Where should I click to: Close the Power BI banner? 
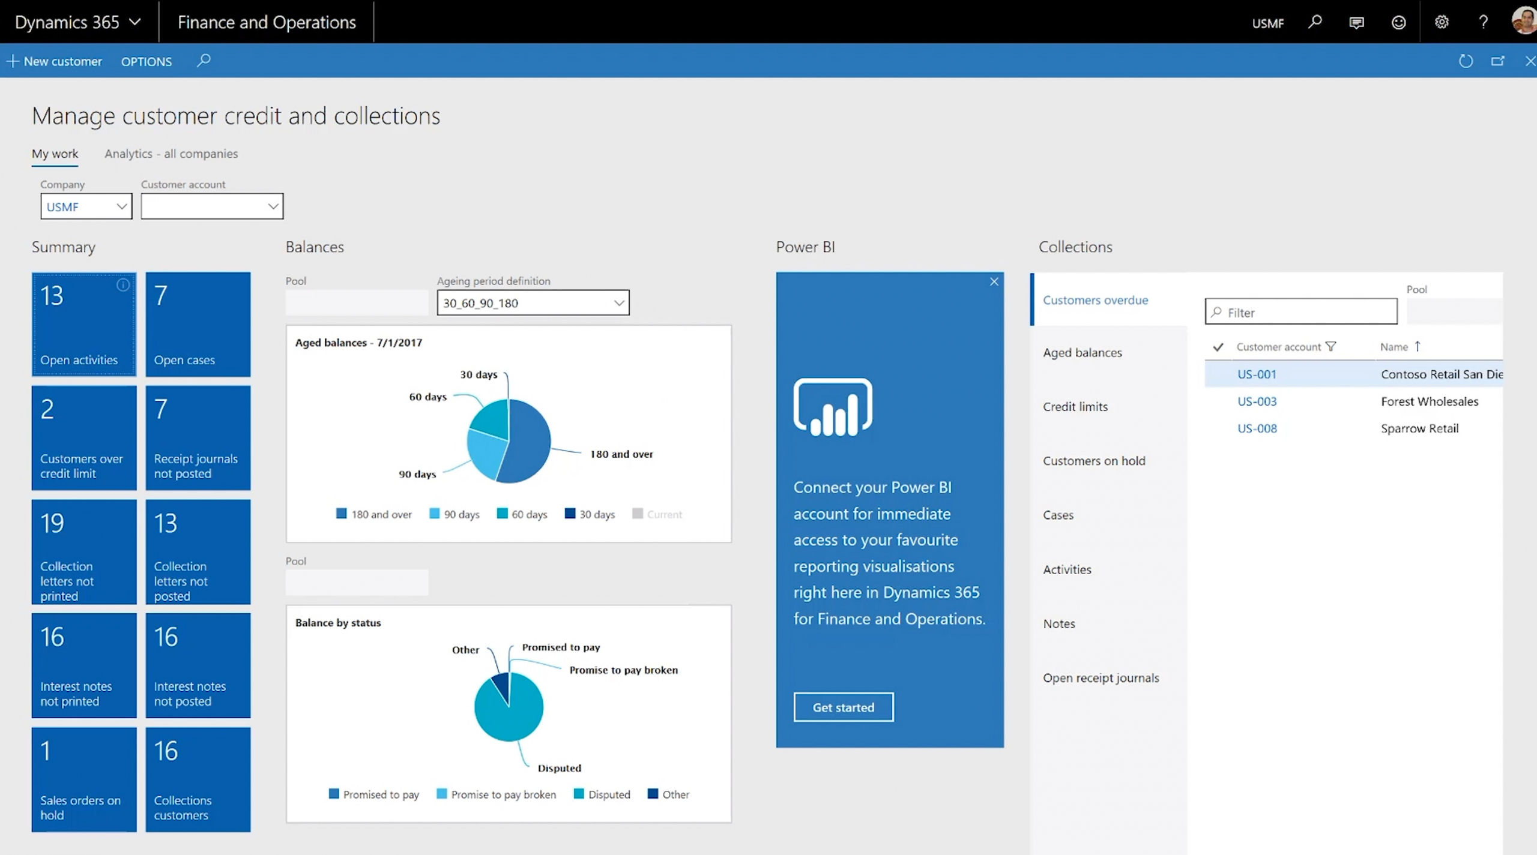pos(994,281)
